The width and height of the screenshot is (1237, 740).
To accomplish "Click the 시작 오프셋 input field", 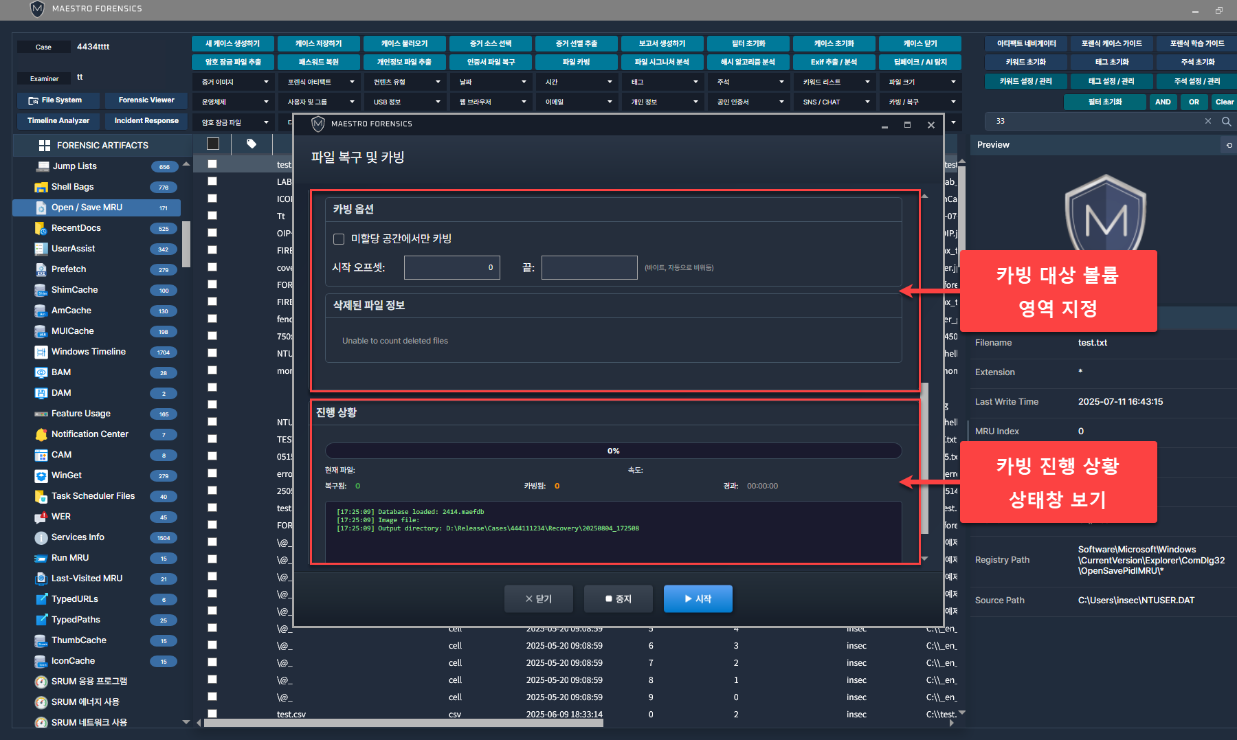I will pyautogui.click(x=452, y=267).
